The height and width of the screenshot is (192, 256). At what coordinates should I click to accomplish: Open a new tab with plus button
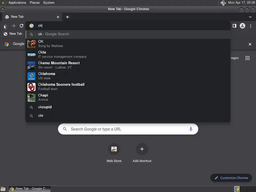pos(67,17)
